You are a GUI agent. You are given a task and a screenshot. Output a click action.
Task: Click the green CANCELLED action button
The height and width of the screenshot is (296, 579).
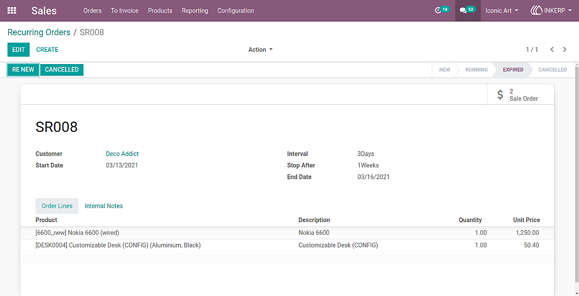tap(62, 70)
